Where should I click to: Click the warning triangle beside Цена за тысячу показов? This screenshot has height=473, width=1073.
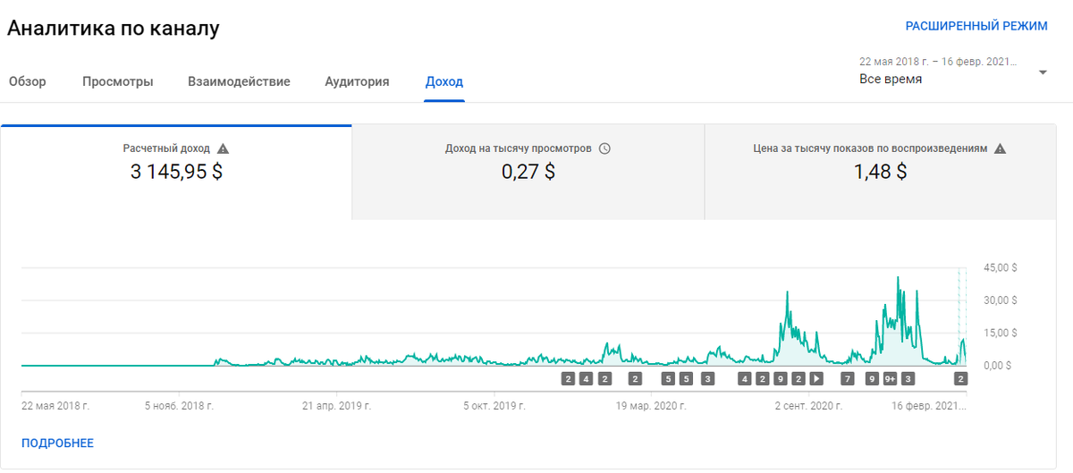coord(1001,148)
